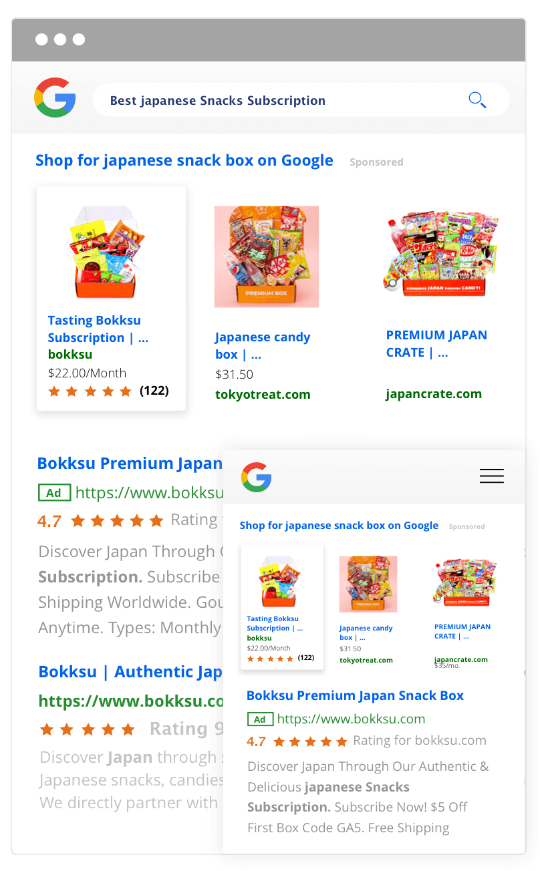Click the TokyoTreat premium box image
540x871 pixels.
coord(266,256)
